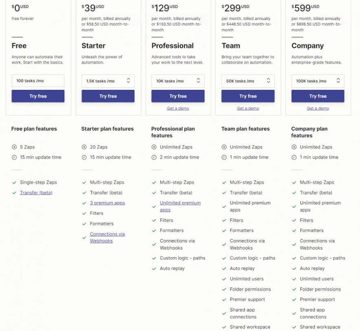Click the plus icon beside Starter's 20 Zaps
The height and width of the screenshot is (331, 360).
[84, 147]
